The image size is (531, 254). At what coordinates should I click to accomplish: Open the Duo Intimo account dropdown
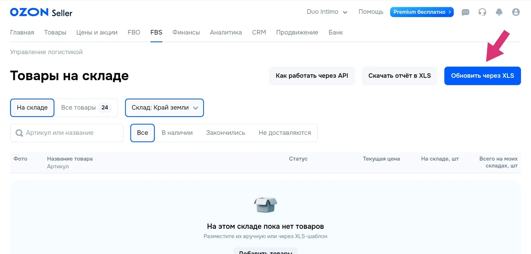pos(327,12)
